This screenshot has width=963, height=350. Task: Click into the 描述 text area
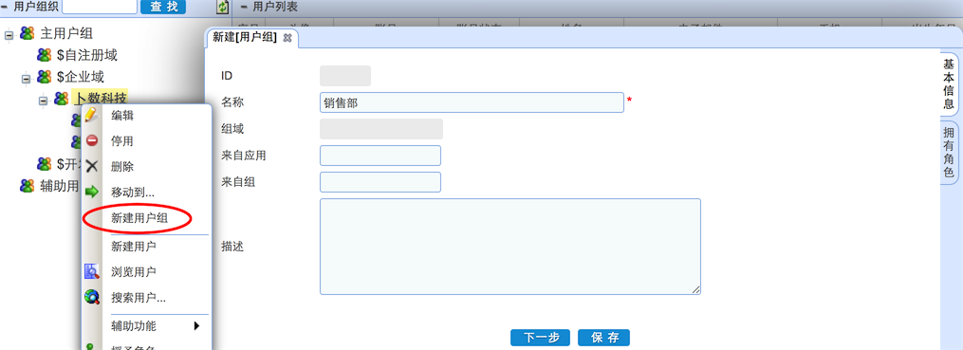click(x=509, y=247)
